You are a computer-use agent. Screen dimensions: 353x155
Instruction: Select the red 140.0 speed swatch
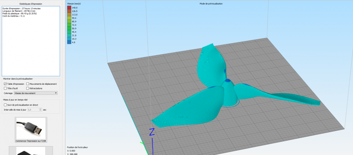(69, 8)
